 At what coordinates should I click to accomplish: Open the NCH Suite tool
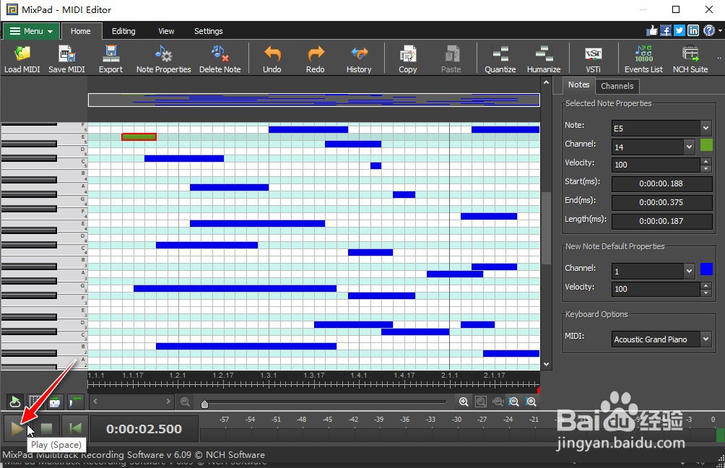(690, 58)
